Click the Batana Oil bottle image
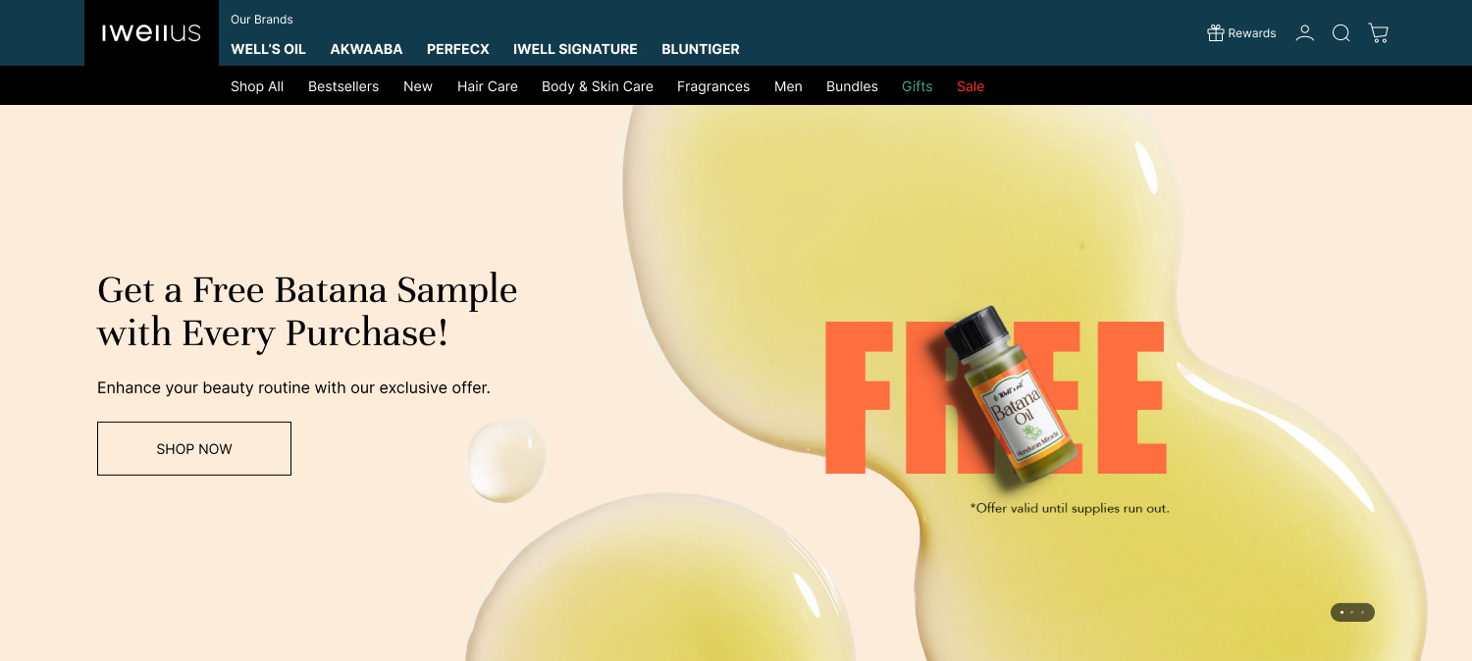Screen dimensions: 1472x661 point(1012,396)
